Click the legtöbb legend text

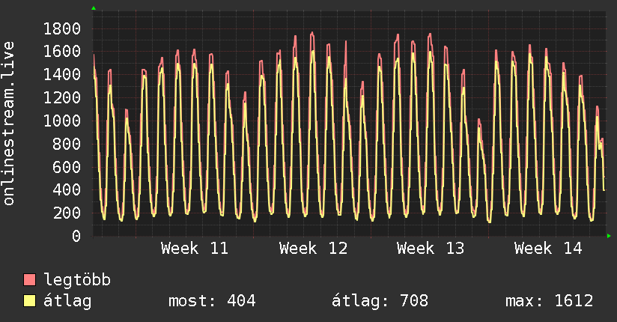(x=78, y=280)
